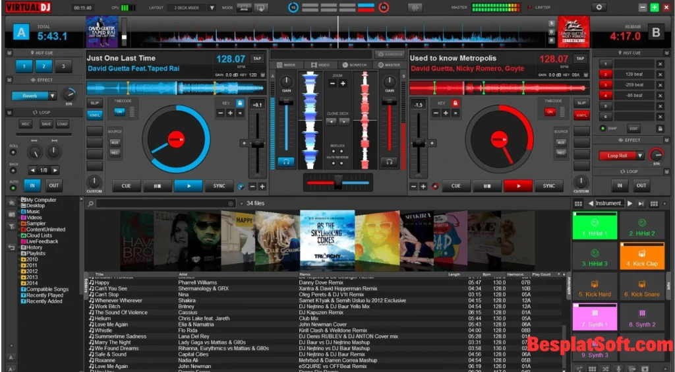Viewport: 675px width, 372px height.
Task: Double the loop length with the right arrow beside 1/8
Action: [55, 170]
